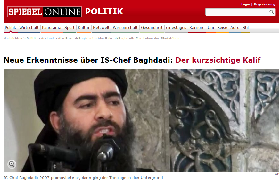The height and width of the screenshot is (182, 280).
Task: Open the Netzwelt section
Action: point(101,28)
